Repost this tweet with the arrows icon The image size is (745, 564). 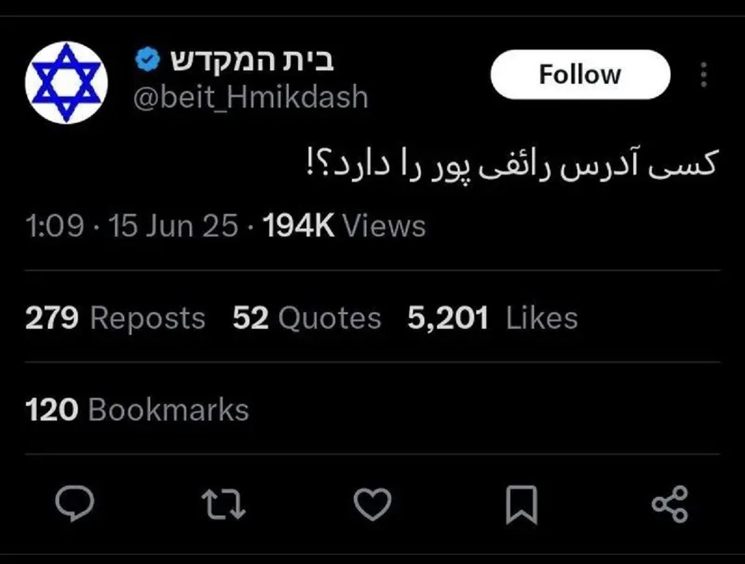click(226, 503)
